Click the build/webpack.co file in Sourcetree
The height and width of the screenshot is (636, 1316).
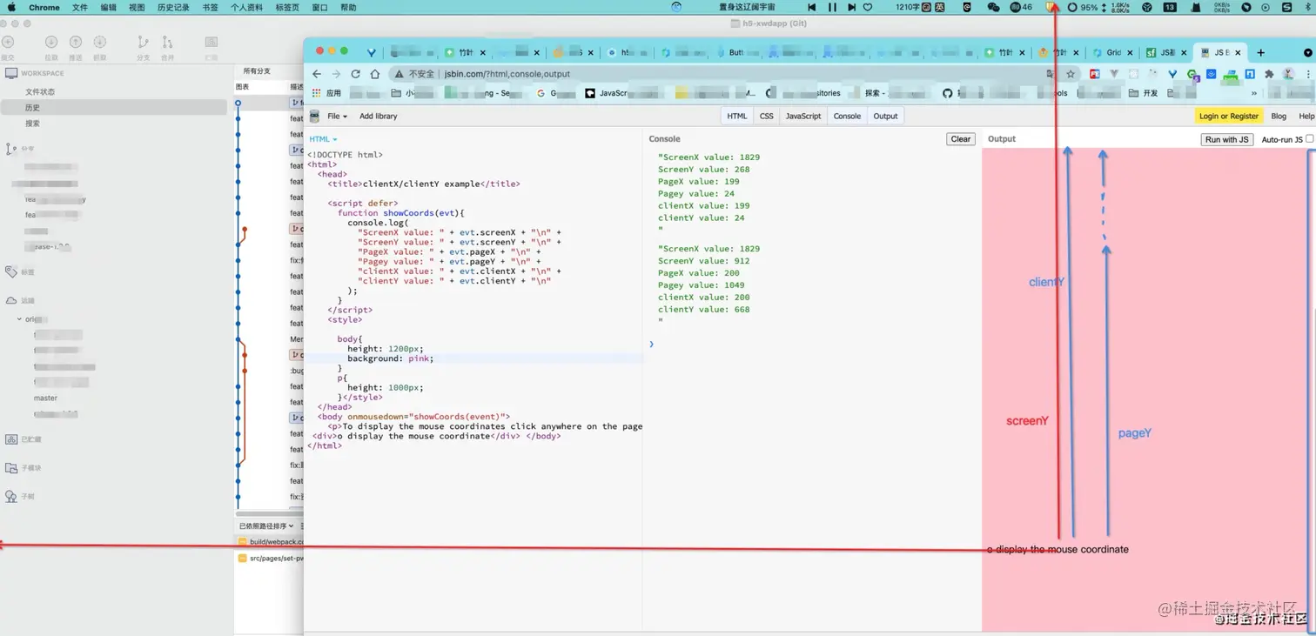(x=271, y=541)
